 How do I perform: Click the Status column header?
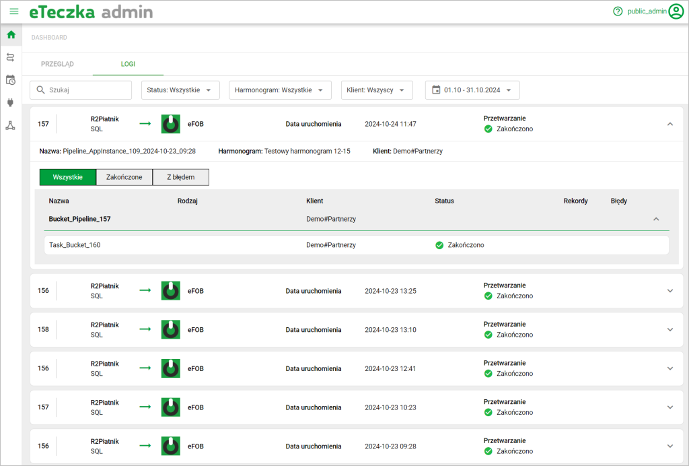pos(444,201)
